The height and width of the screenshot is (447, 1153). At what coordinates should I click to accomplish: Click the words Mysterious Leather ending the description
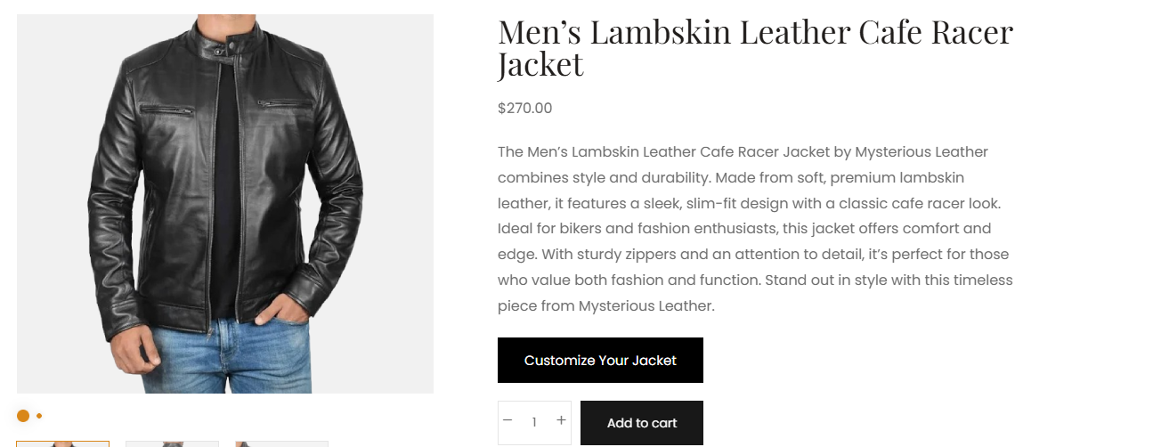coord(646,305)
